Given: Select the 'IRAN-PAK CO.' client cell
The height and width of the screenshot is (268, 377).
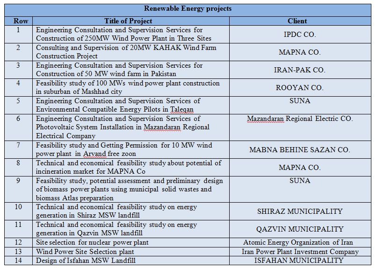Looking at the screenshot, I should tap(300, 70).
